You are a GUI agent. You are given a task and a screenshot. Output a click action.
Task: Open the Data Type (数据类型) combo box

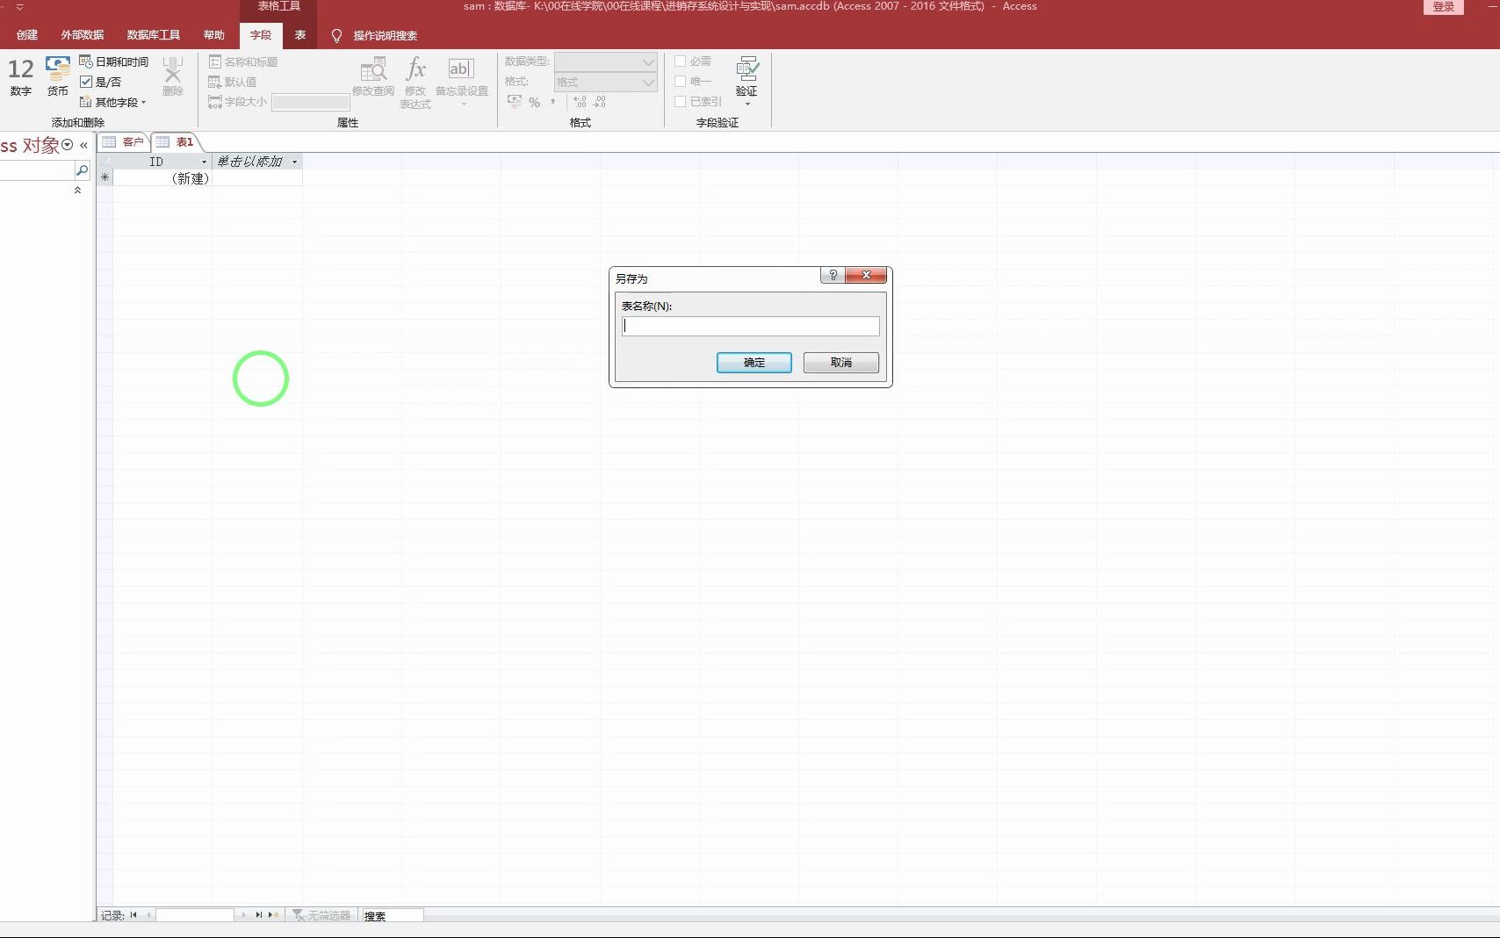click(606, 61)
